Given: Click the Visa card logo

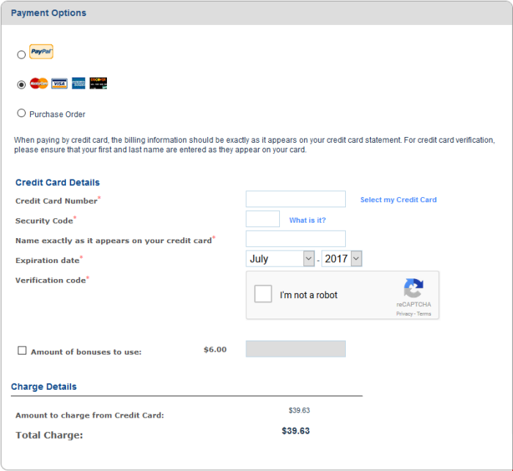Looking at the screenshot, I should 59,84.
